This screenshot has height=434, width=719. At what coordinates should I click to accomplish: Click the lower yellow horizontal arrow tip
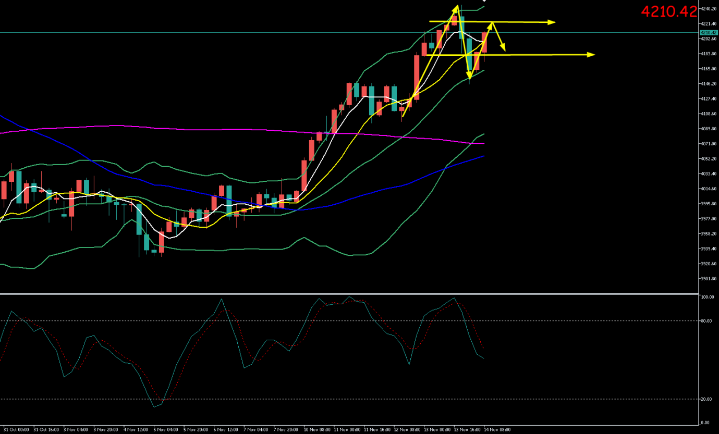(x=593, y=54)
